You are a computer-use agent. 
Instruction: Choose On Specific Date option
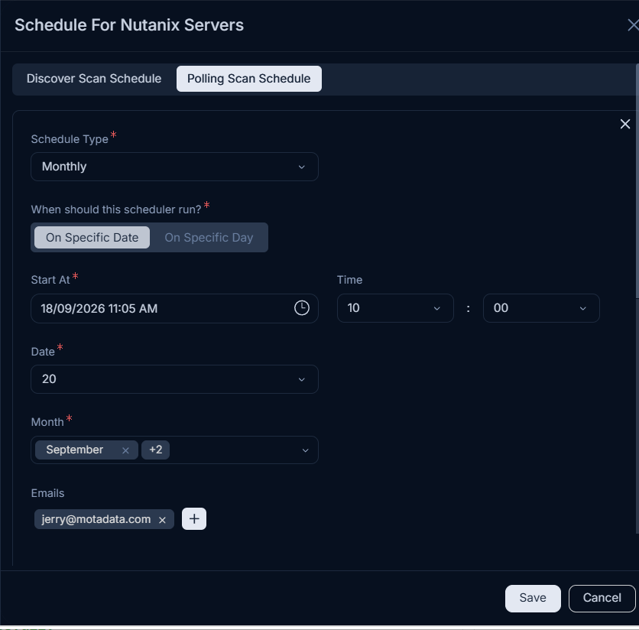click(92, 237)
